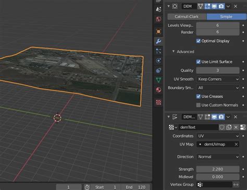247x190 pixels.
Task: Disable Optimal Display checkbox
Action: pos(199,41)
